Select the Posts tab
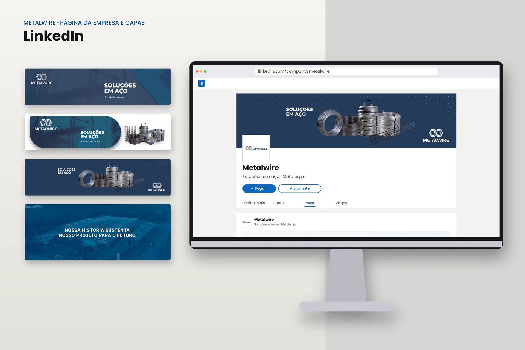This screenshot has width=525, height=350. [309, 203]
